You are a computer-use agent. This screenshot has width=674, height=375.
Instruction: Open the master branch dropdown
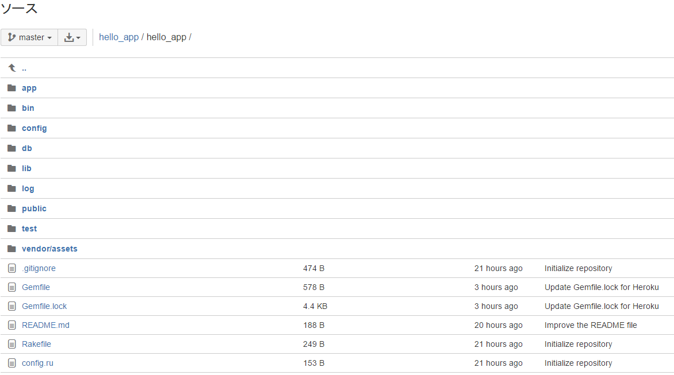(29, 37)
